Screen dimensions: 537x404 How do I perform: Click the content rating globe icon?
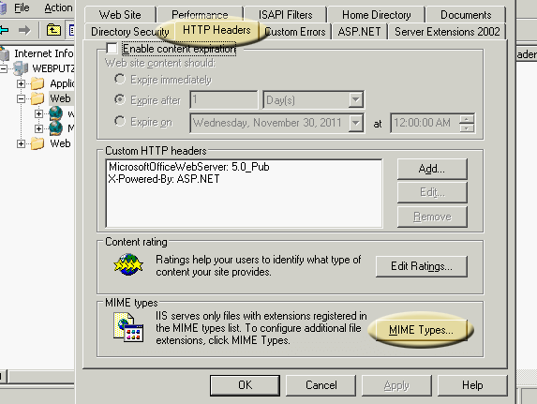point(128,264)
